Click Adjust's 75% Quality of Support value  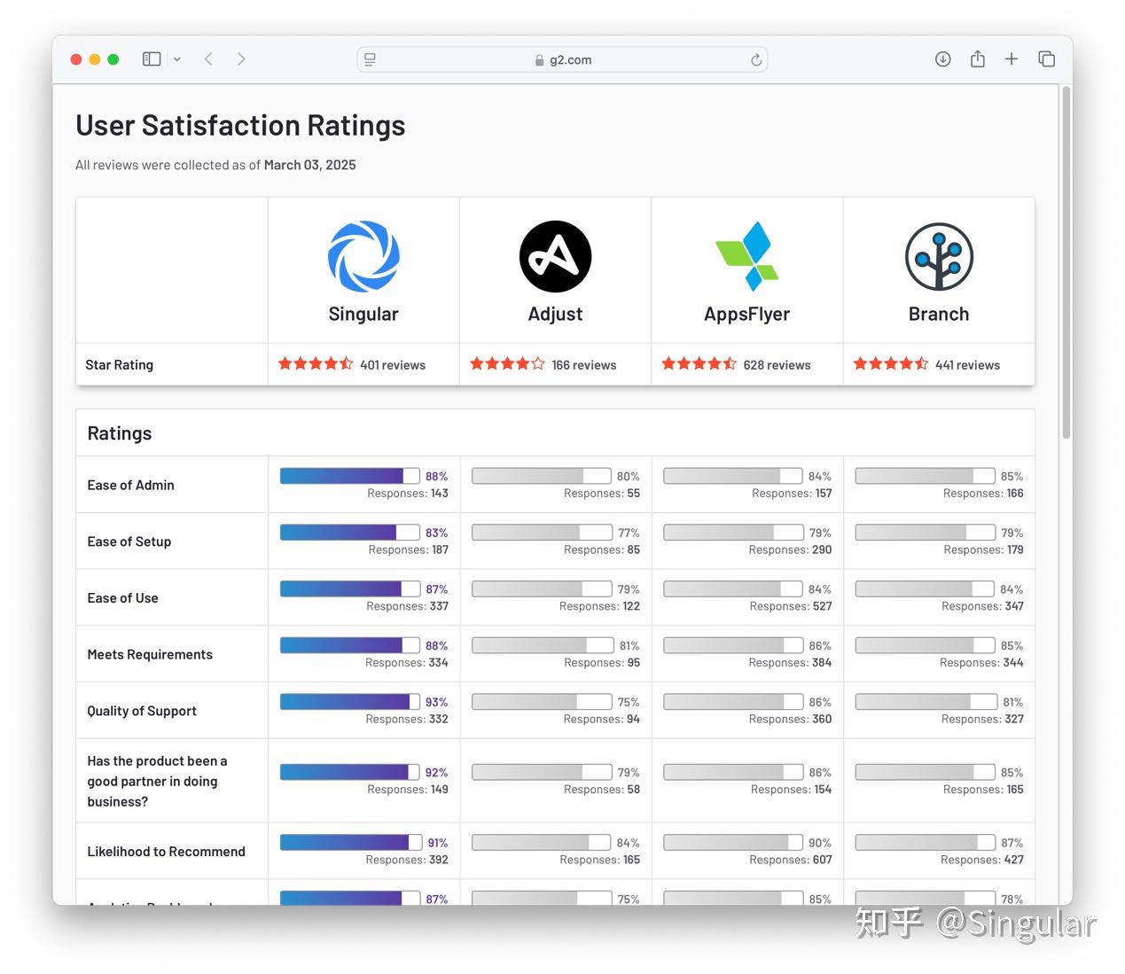tap(629, 702)
